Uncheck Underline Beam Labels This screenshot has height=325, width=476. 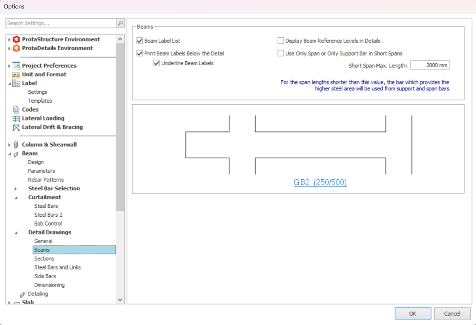point(157,63)
